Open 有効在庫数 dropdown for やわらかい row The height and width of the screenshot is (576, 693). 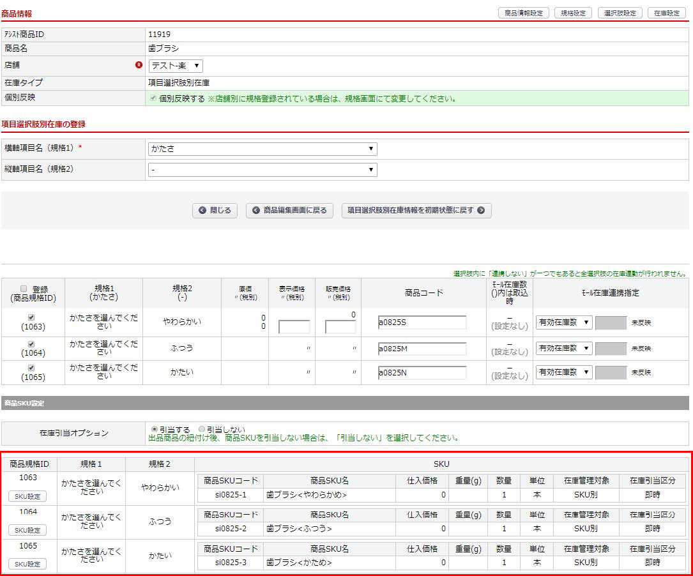point(563,322)
